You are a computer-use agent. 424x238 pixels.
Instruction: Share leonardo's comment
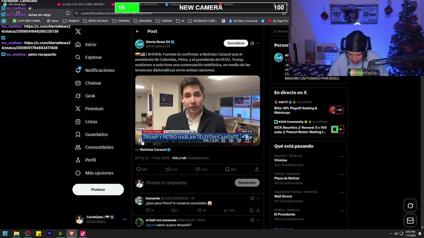tap(258, 210)
